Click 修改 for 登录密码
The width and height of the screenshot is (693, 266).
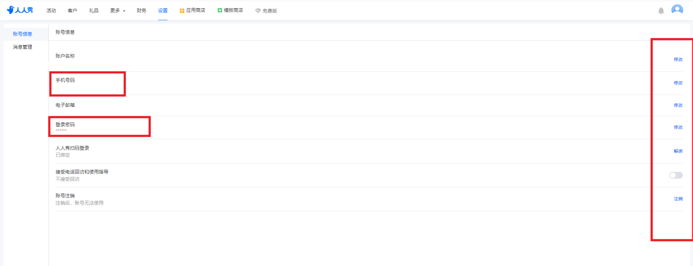click(678, 127)
